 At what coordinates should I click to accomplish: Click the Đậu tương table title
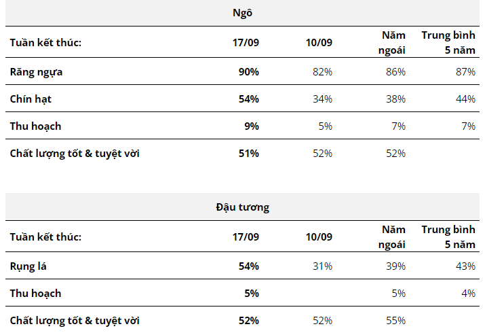click(242, 207)
